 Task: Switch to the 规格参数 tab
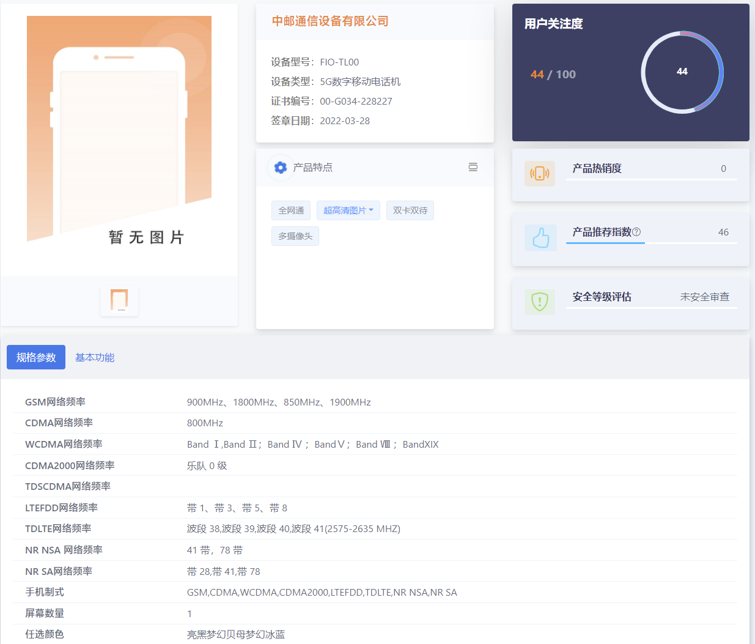(x=36, y=357)
